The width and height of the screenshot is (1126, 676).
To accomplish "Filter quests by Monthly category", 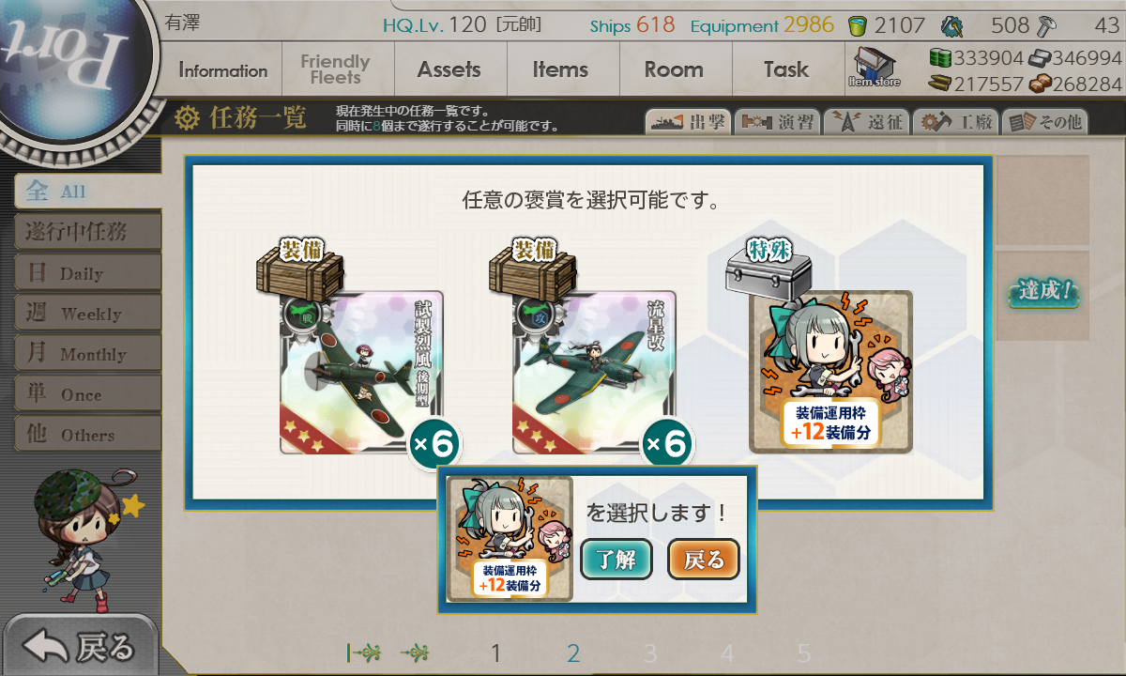I will [x=88, y=353].
